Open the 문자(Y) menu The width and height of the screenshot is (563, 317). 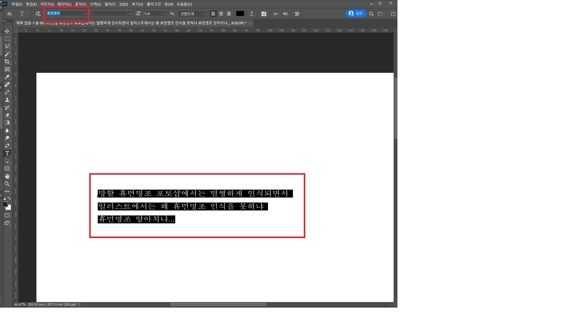81,4
